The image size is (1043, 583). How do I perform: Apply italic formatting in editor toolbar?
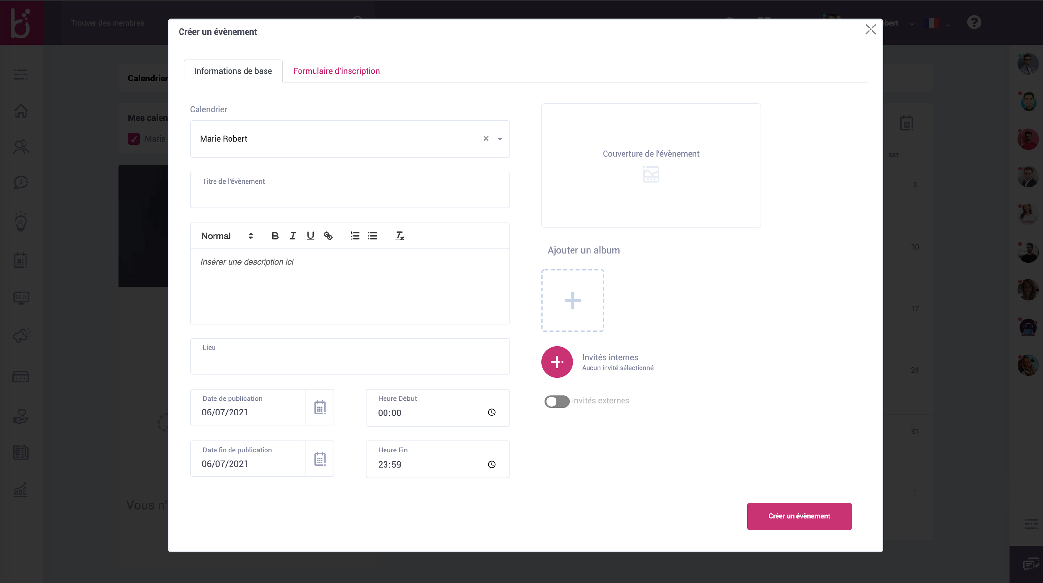(x=293, y=236)
